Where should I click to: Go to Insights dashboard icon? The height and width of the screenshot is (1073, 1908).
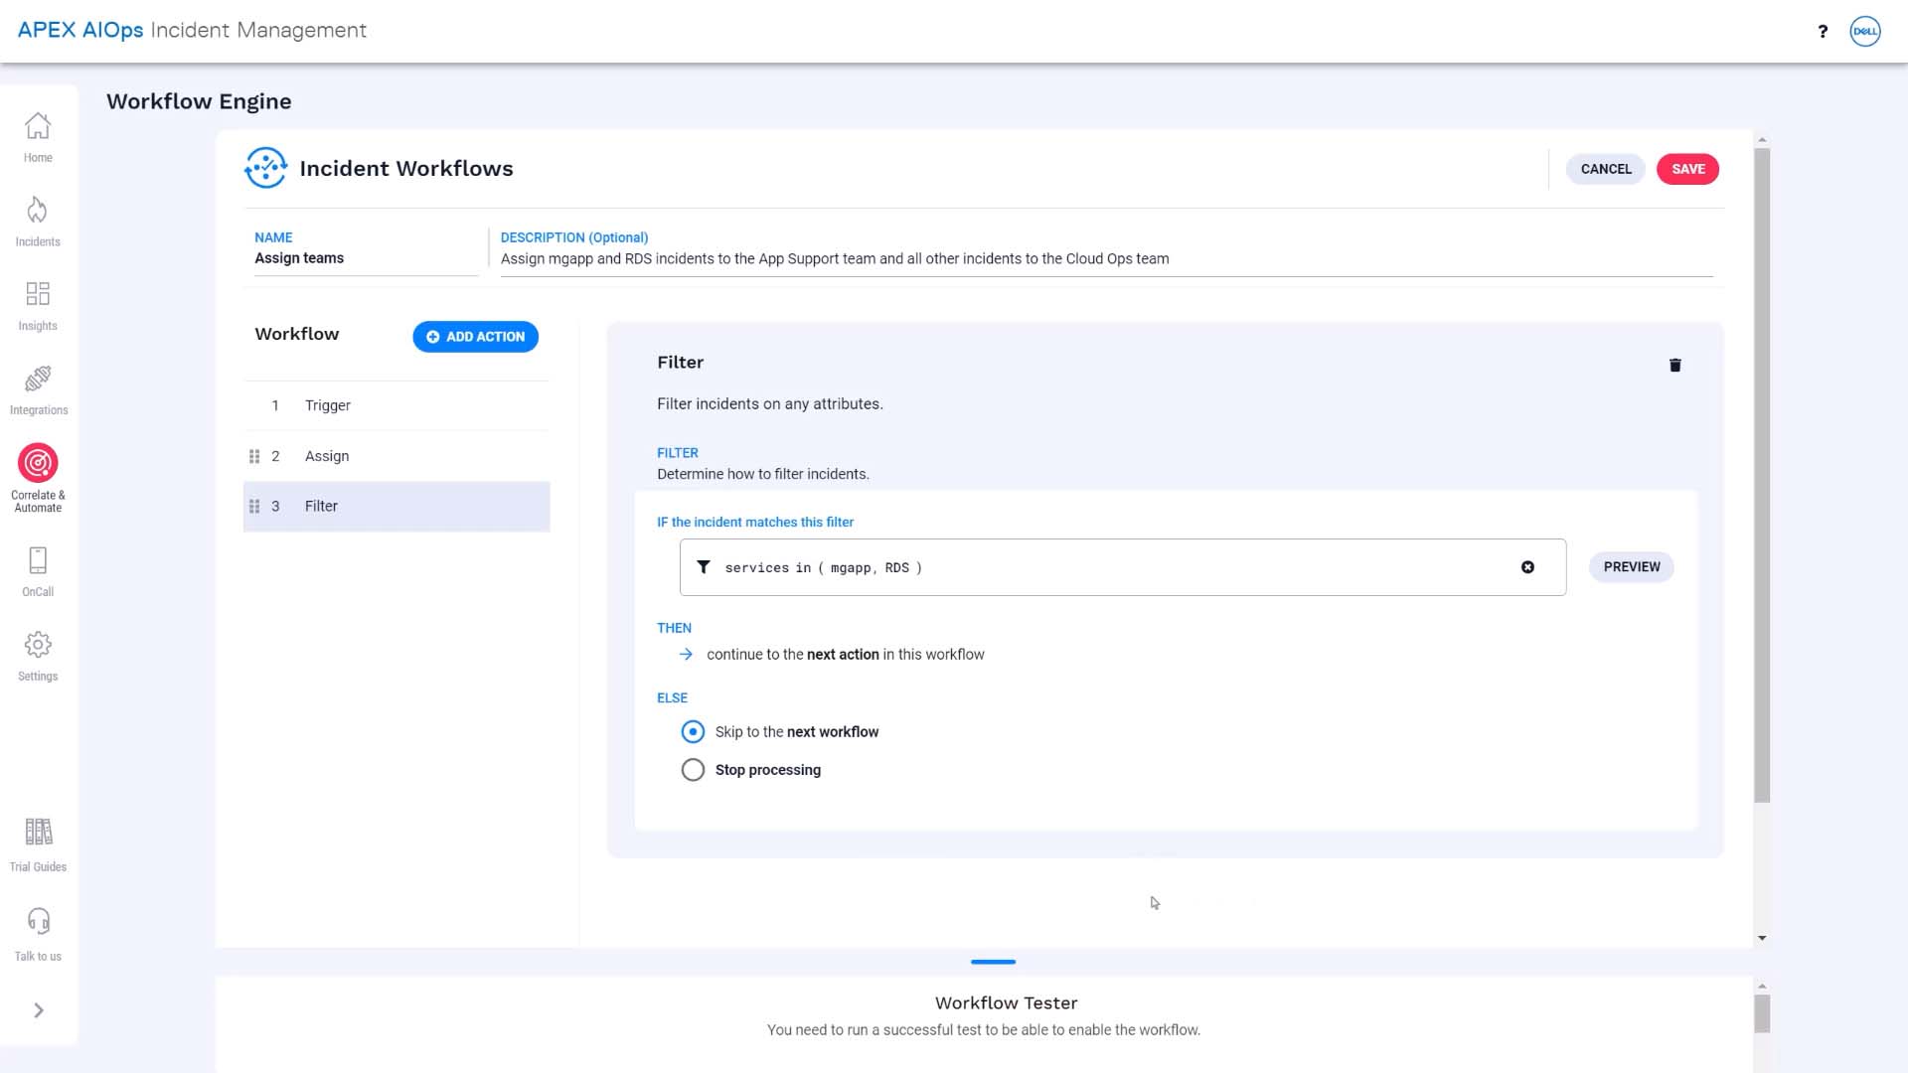click(38, 294)
